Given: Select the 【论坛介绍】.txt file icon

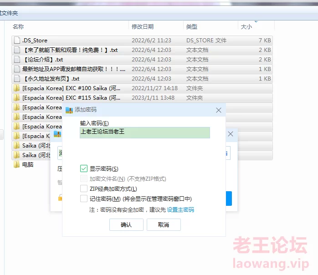Looking at the screenshot, I should pyautogui.click(x=17, y=60).
